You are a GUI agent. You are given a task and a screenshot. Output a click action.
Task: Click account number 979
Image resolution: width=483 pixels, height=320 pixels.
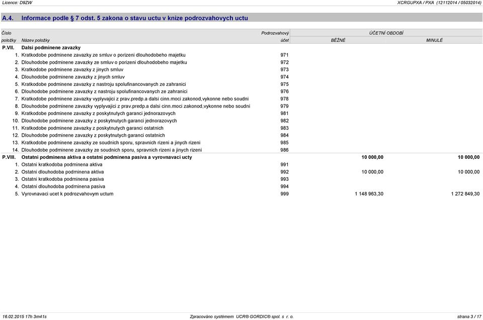coord(284,106)
